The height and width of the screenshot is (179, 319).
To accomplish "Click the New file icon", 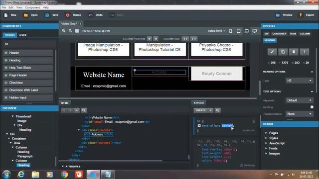I will [6, 15].
